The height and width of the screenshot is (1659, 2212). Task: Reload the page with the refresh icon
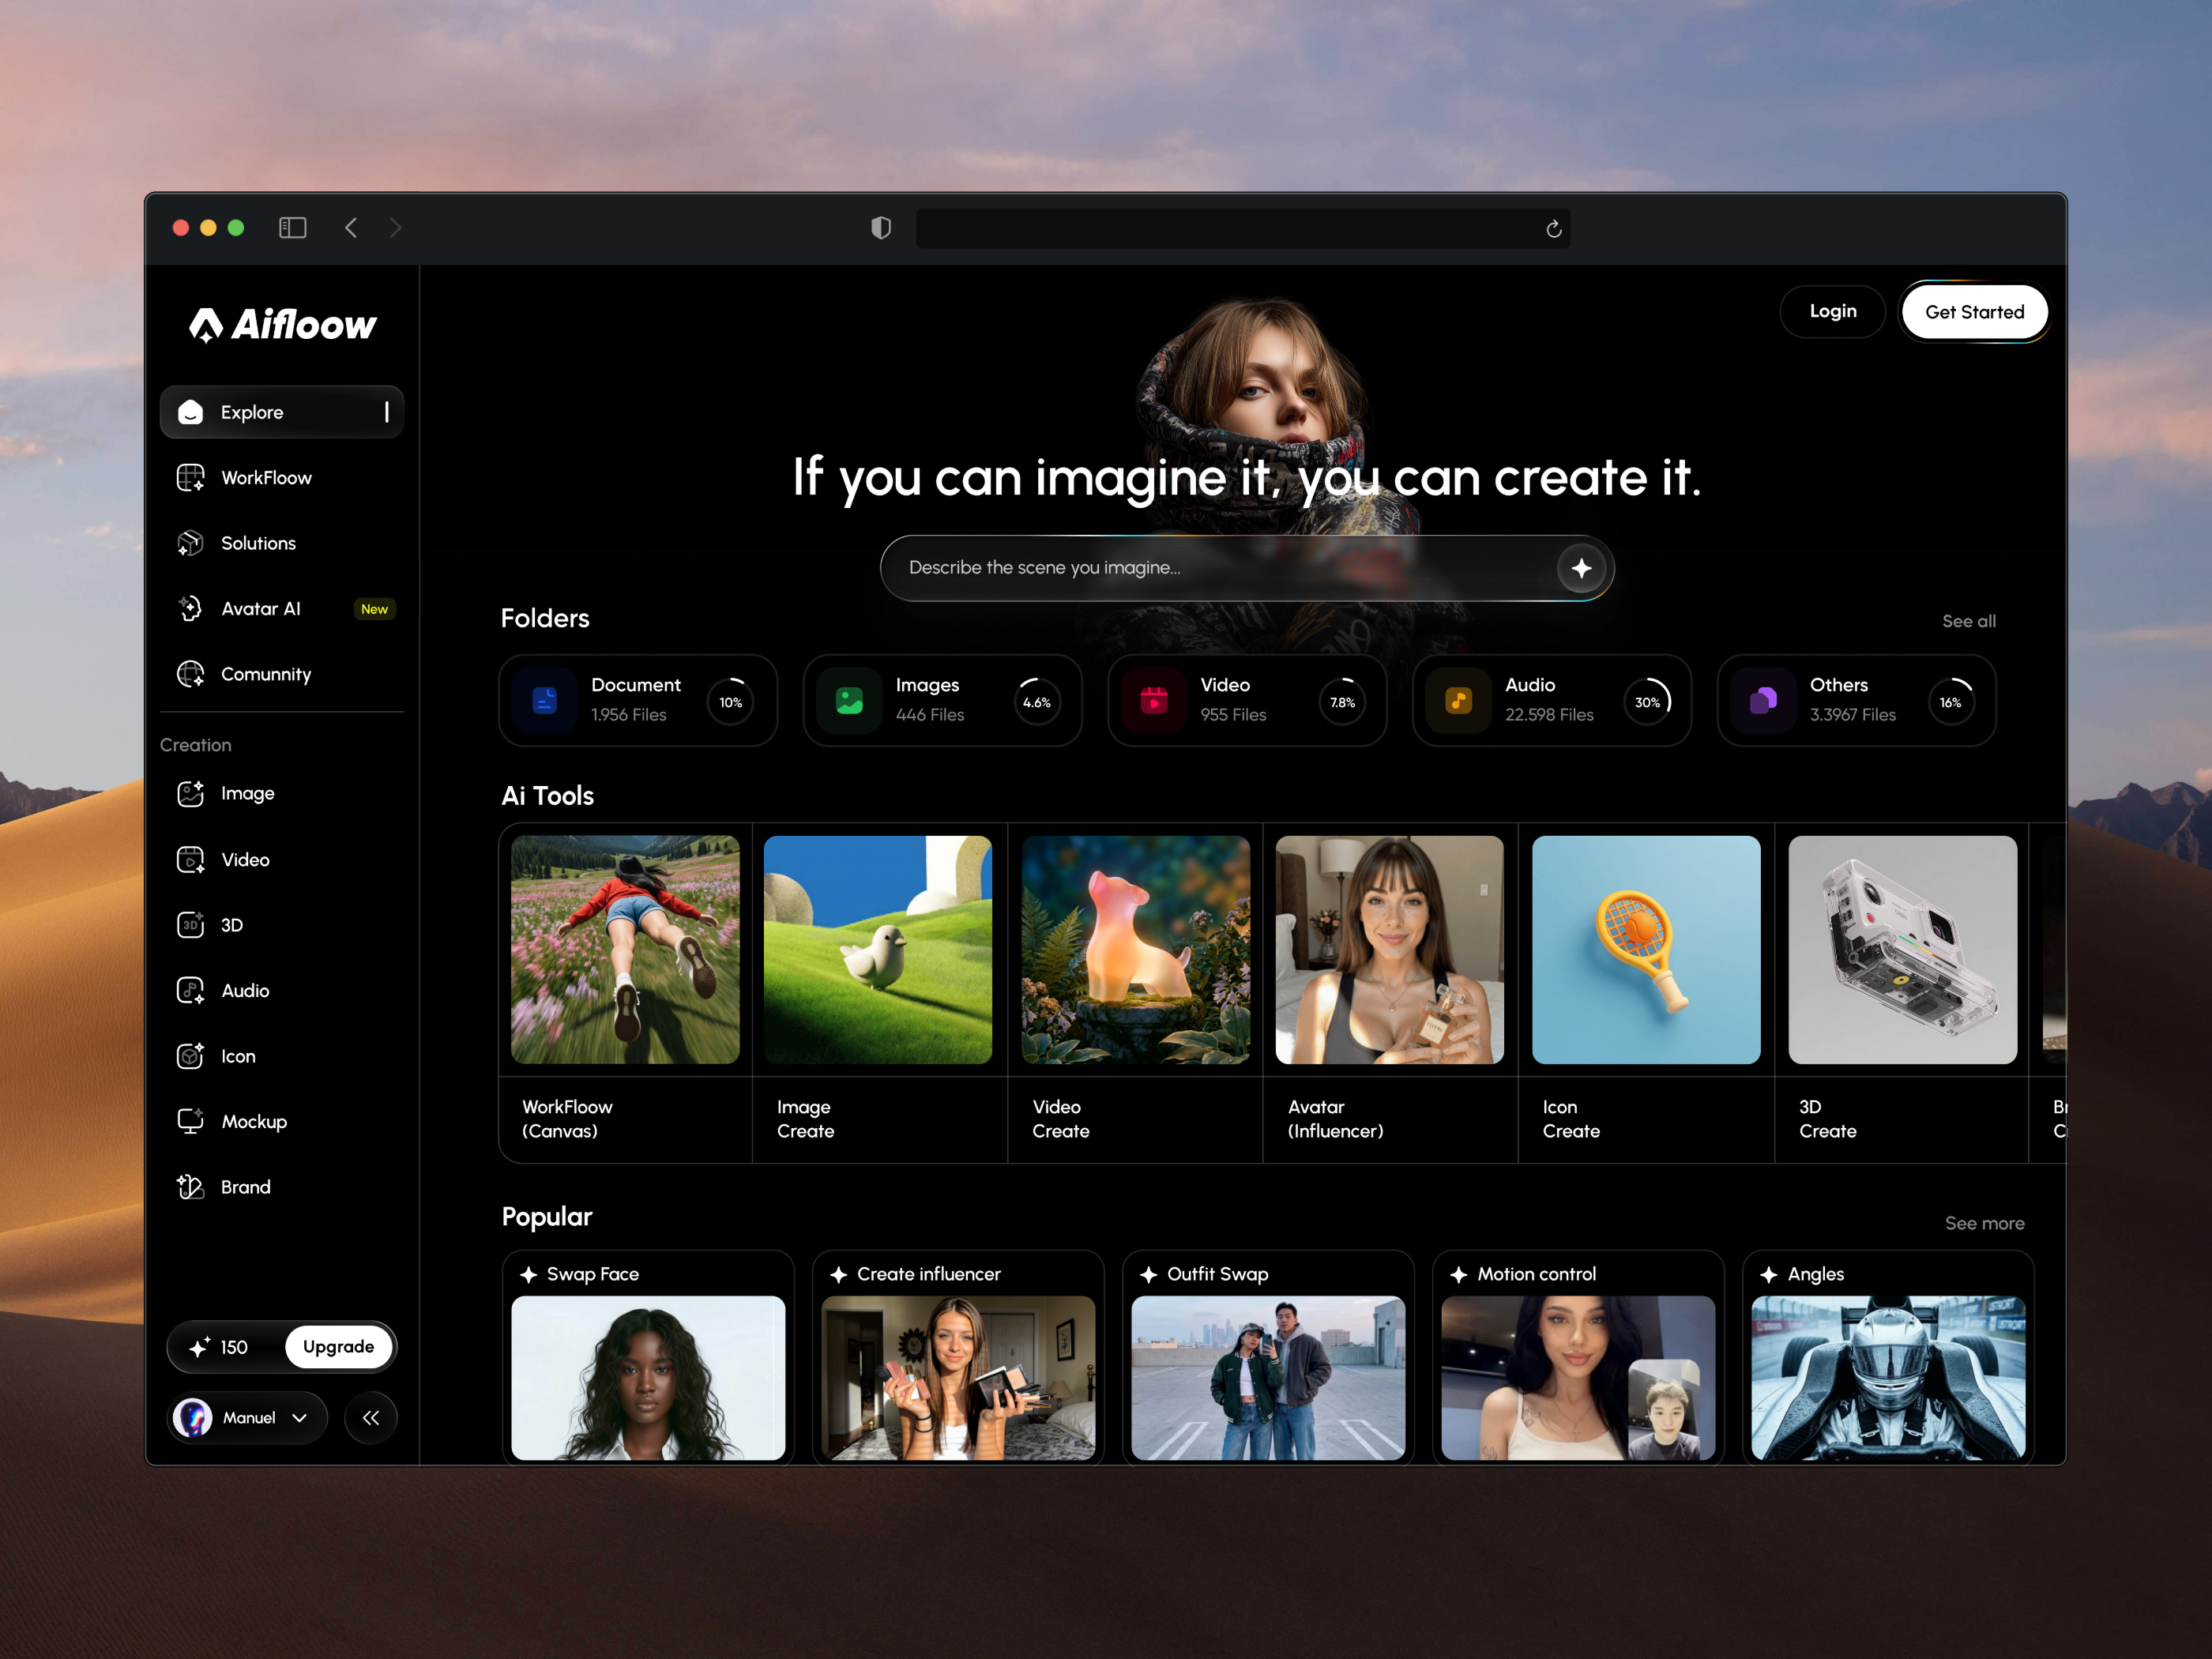tap(1554, 229)
